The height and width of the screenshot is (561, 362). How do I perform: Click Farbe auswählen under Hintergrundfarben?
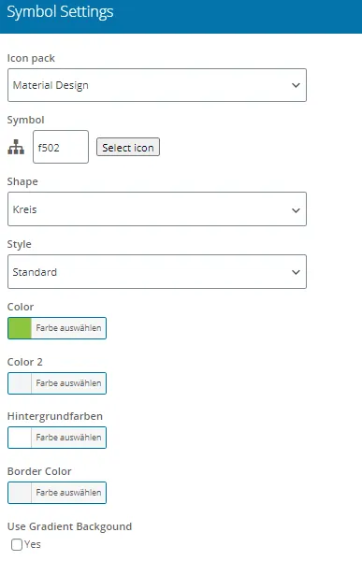68,438
